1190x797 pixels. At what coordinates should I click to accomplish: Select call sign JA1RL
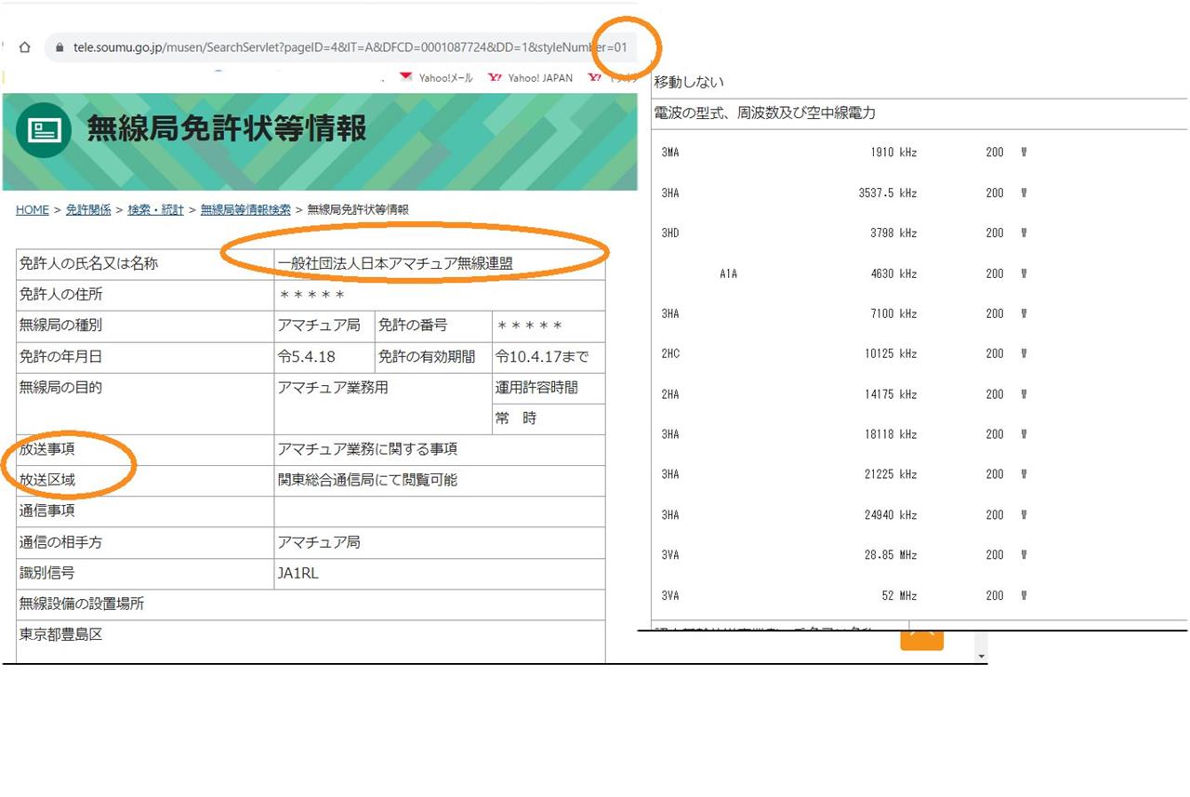(x=297, y=574)
